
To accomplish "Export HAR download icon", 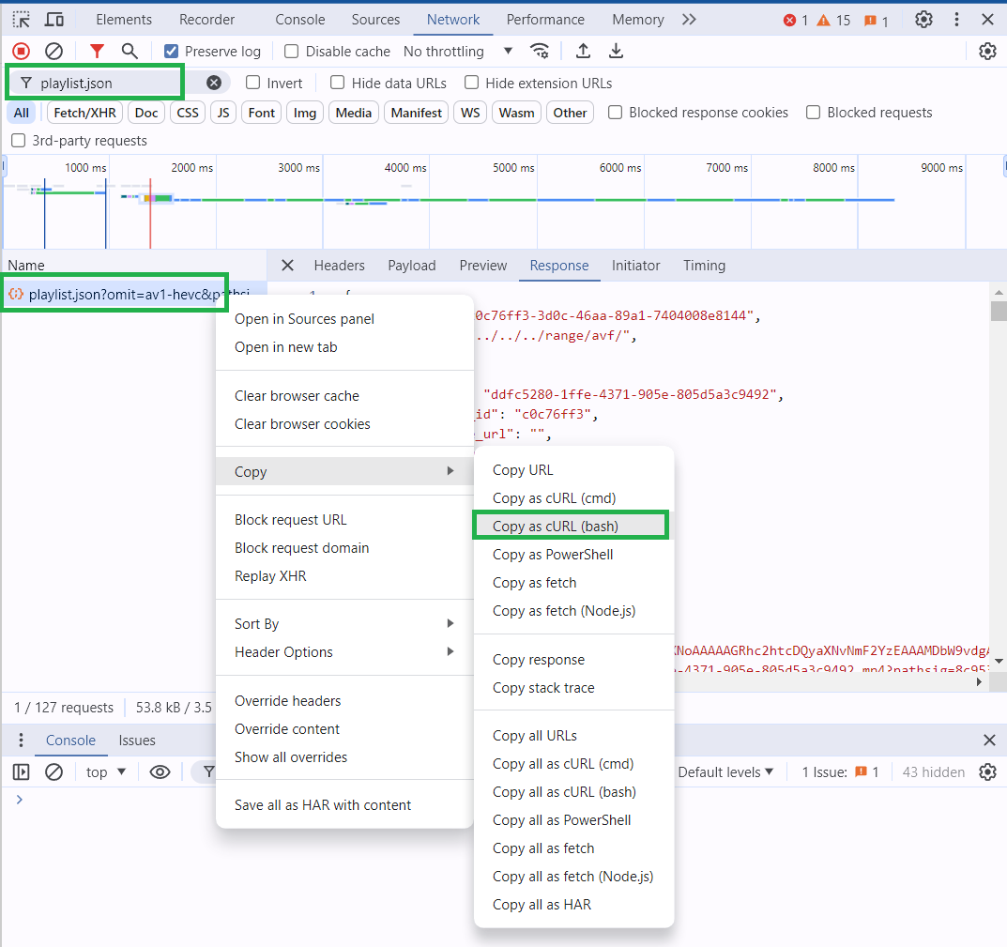I will point(616,51).
